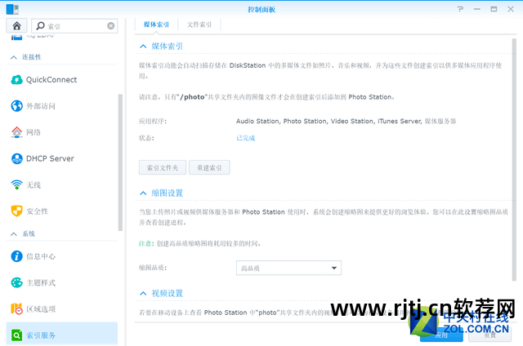Select 索引服务 search icon

click(x=16, y=335)
